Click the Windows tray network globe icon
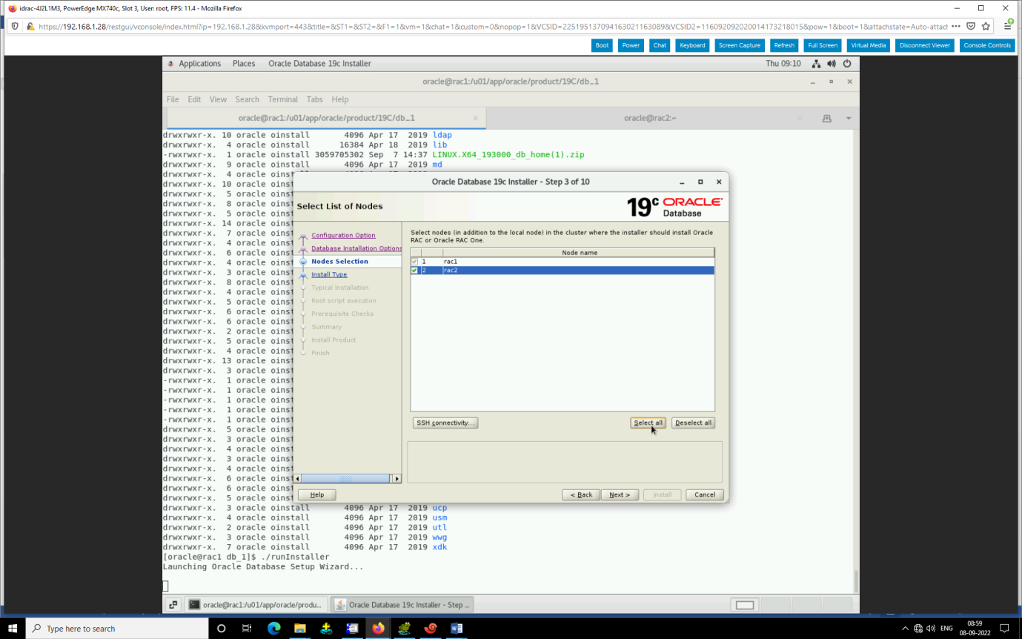 (x=918, y=629)
